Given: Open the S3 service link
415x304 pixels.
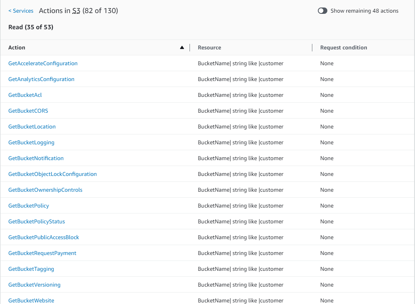Looking at the screenshot, I should pos(76,11).
